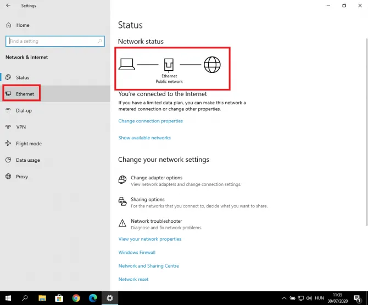Open Sharing options
Image resolution: width=368 pixels, height=305 pixels.
coord(147,200)
